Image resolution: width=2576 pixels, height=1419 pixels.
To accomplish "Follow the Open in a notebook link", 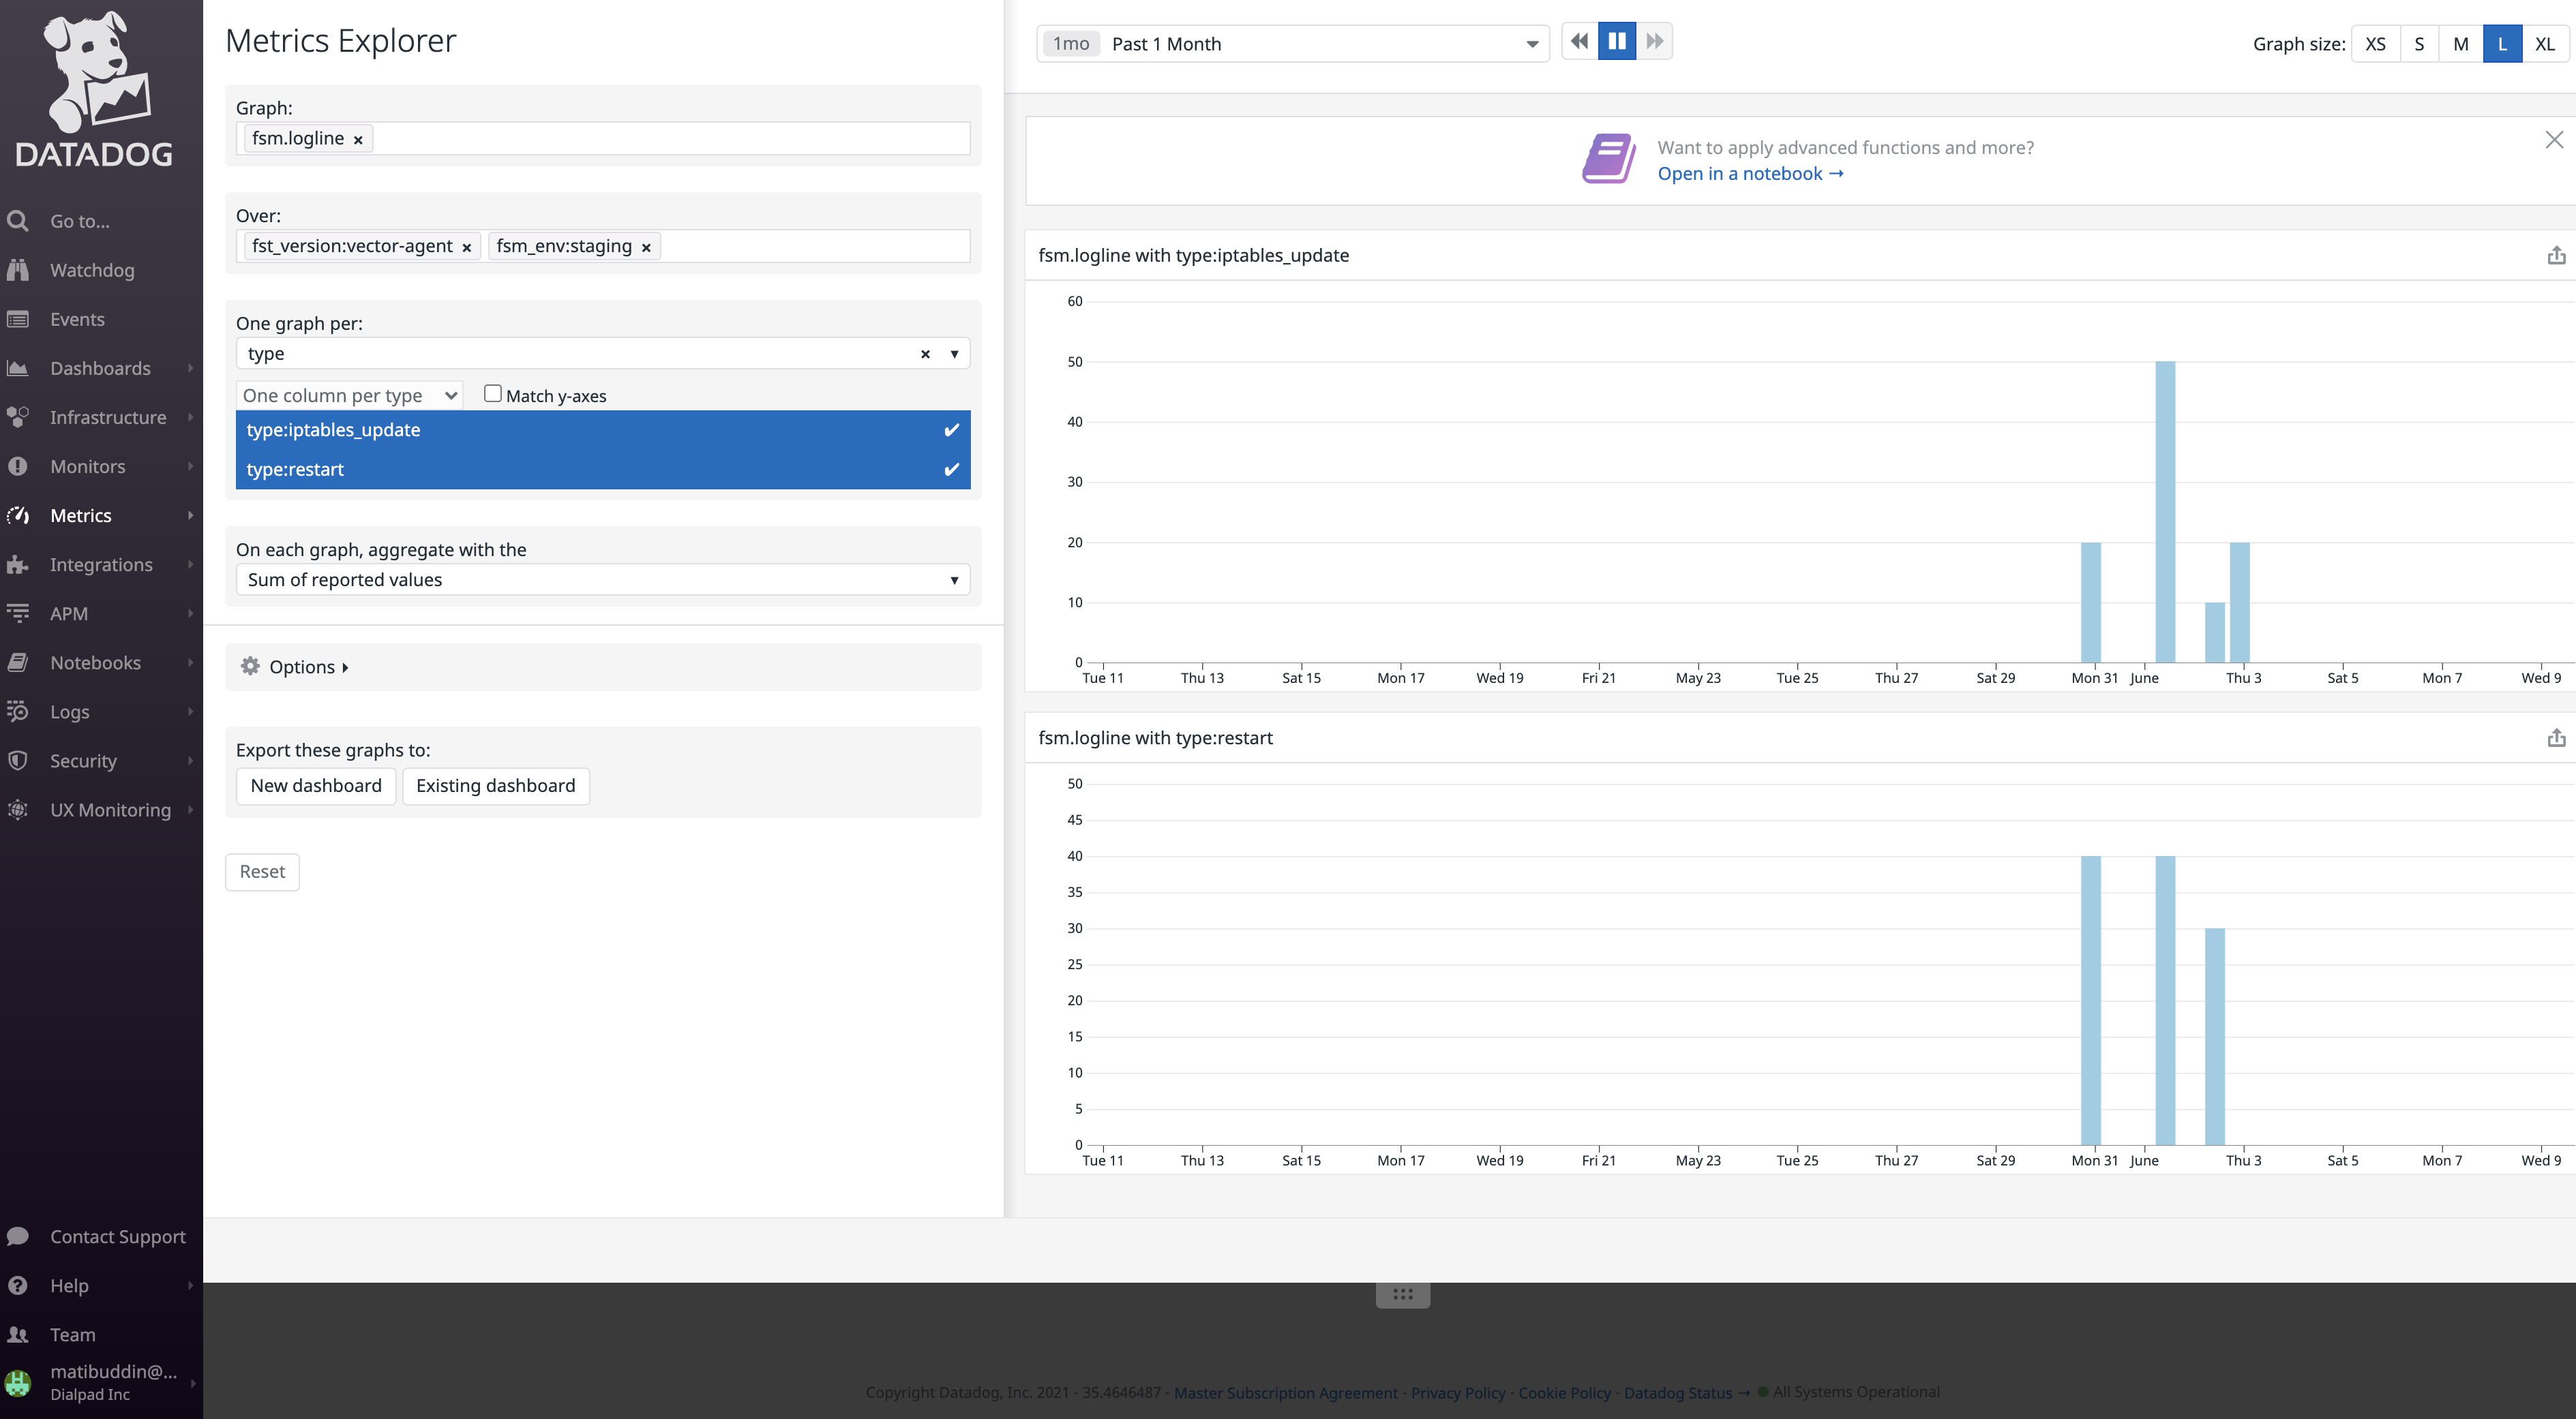I will [1751, 173].
